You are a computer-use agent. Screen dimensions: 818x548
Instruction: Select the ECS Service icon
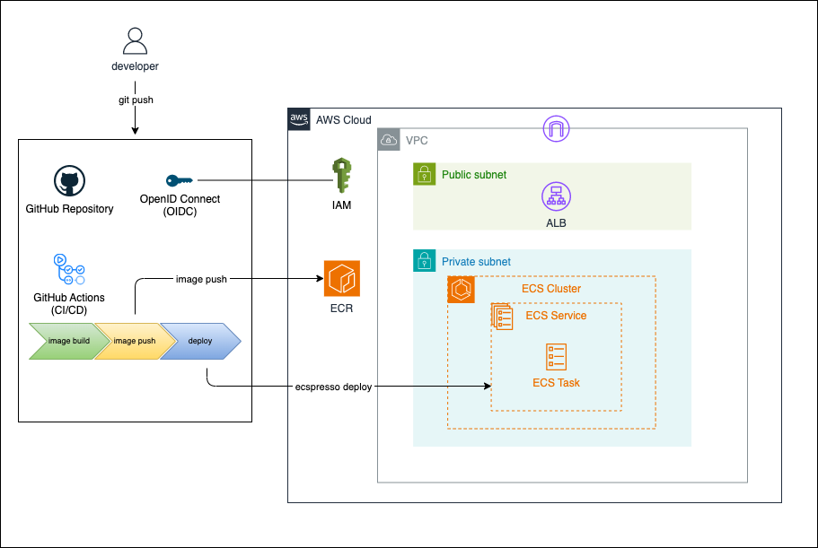[502, 317]
